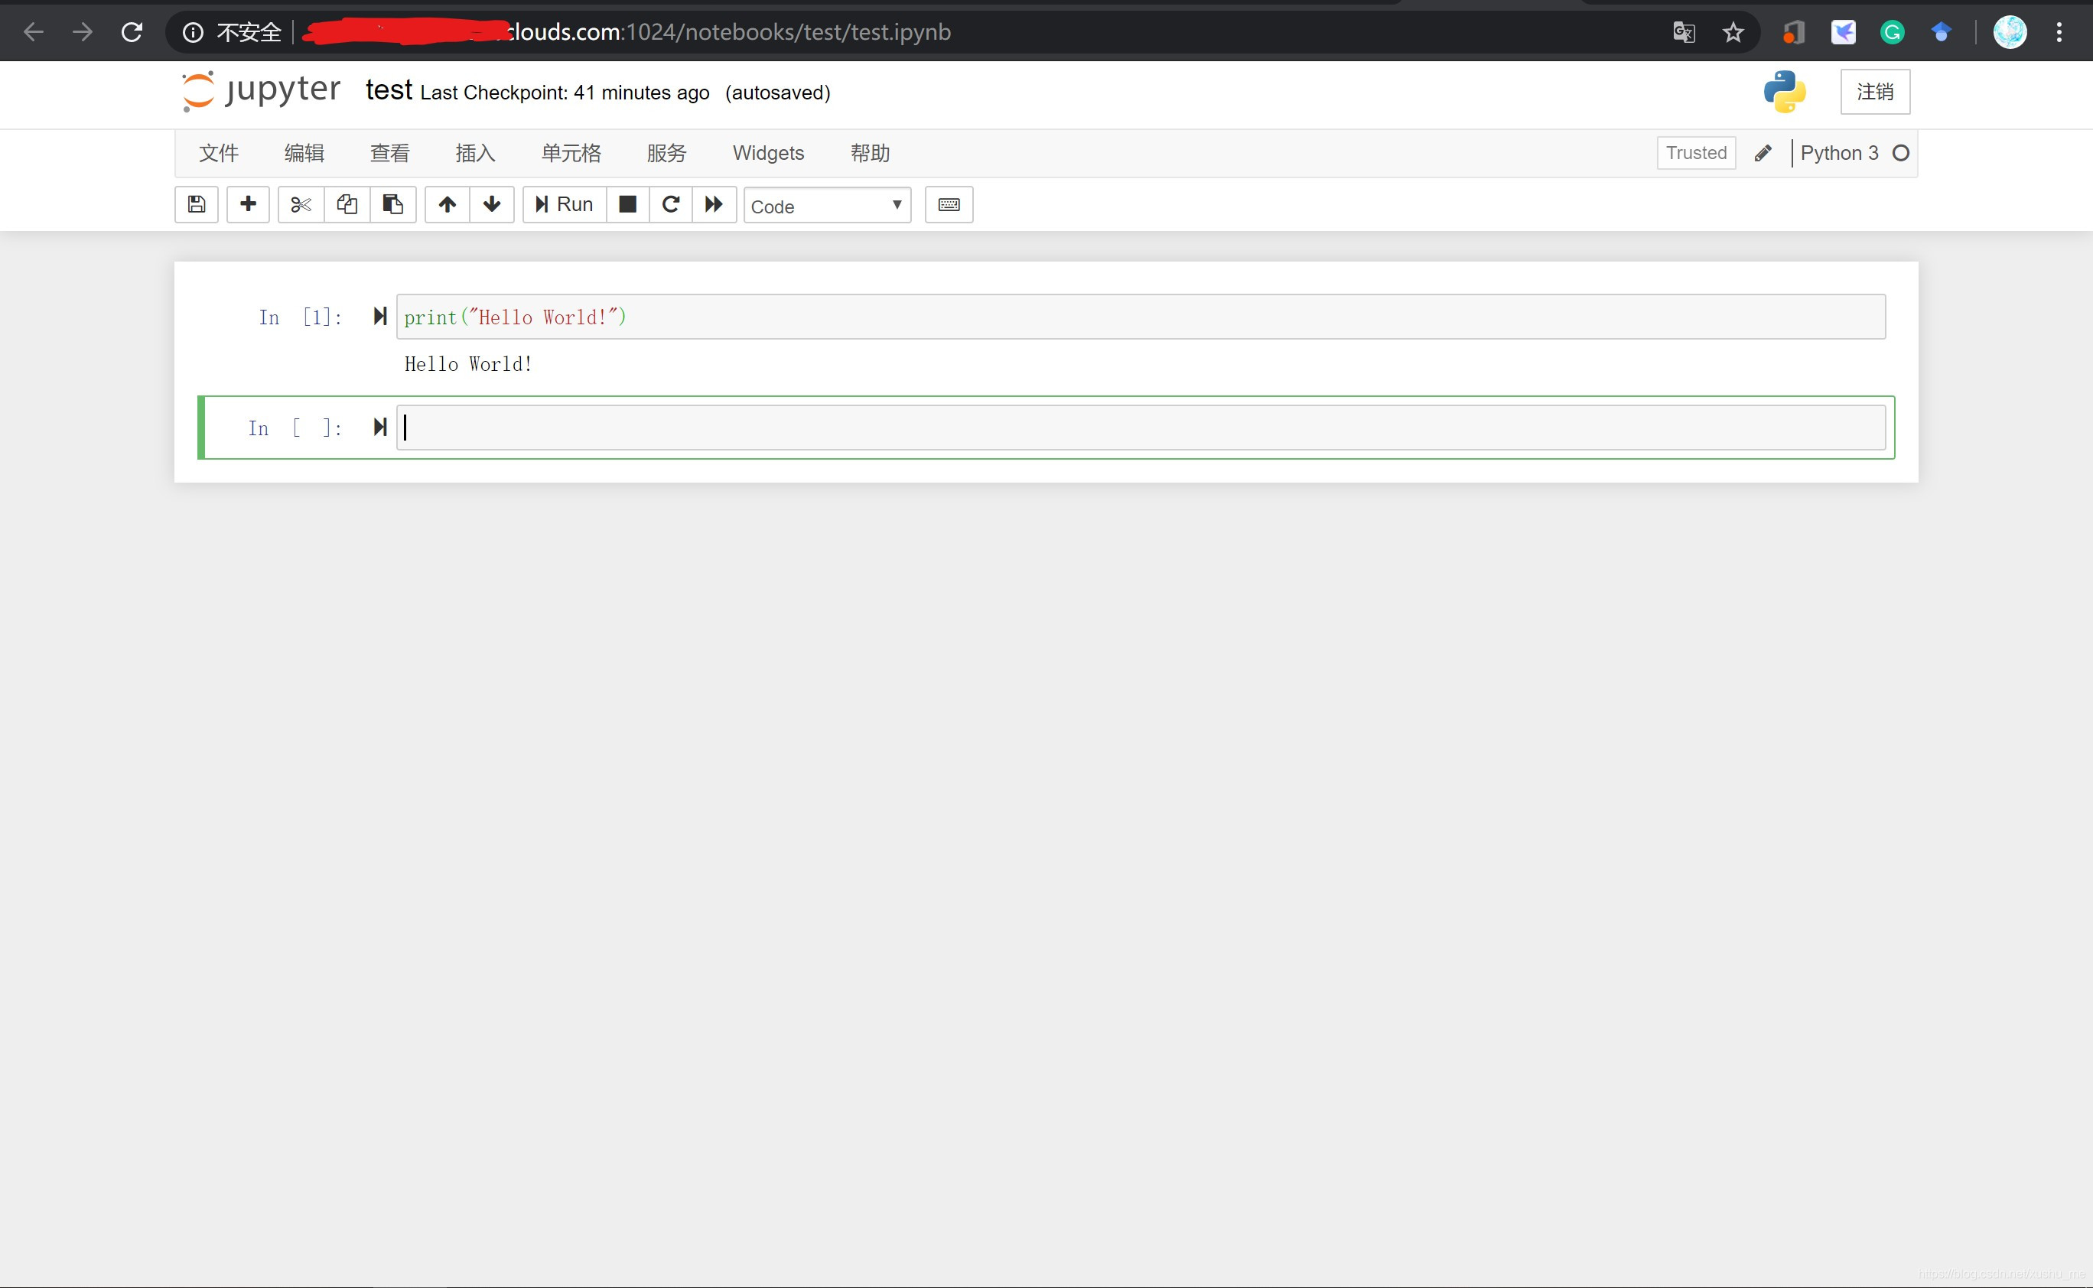This screenshot has height=1288, width=2093.
Task: Move selected cell up arrow
Action: (x=448, y=204)
